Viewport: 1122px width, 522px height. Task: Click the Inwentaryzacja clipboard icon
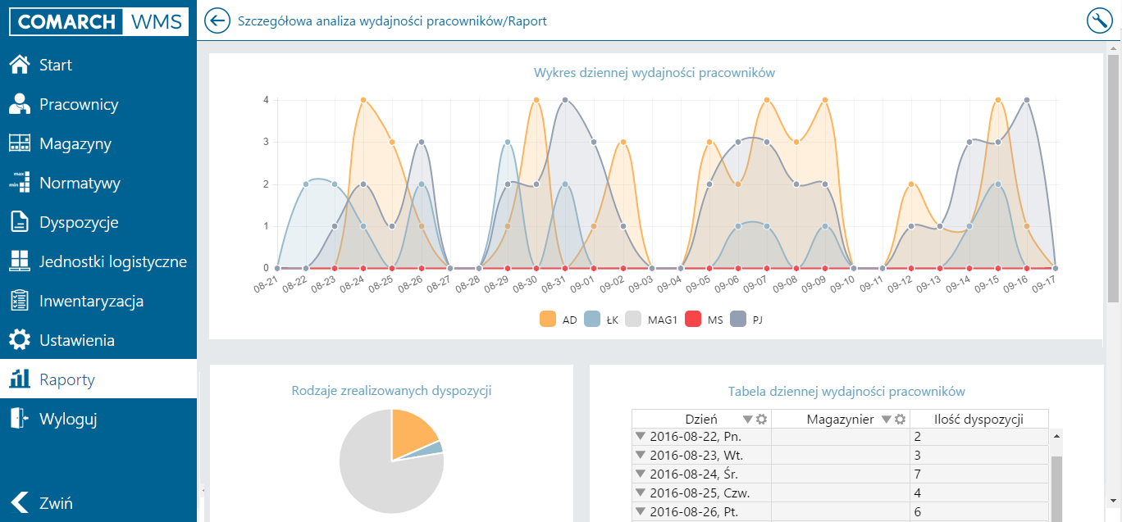click(20, 301)
